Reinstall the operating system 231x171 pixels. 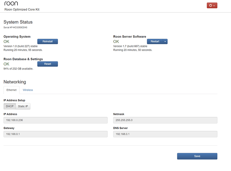pos(48,41)
